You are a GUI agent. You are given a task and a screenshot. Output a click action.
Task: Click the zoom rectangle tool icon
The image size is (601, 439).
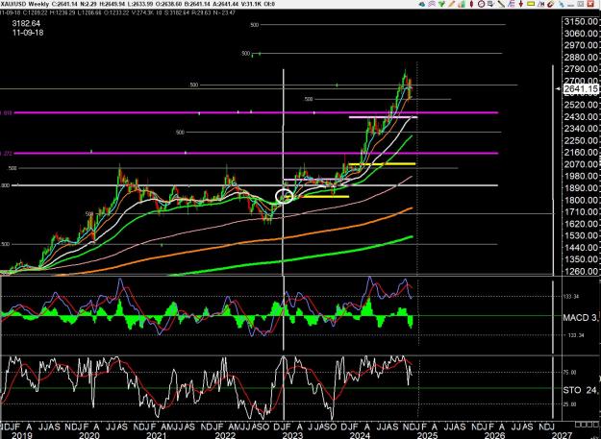[x=491, y=4]
